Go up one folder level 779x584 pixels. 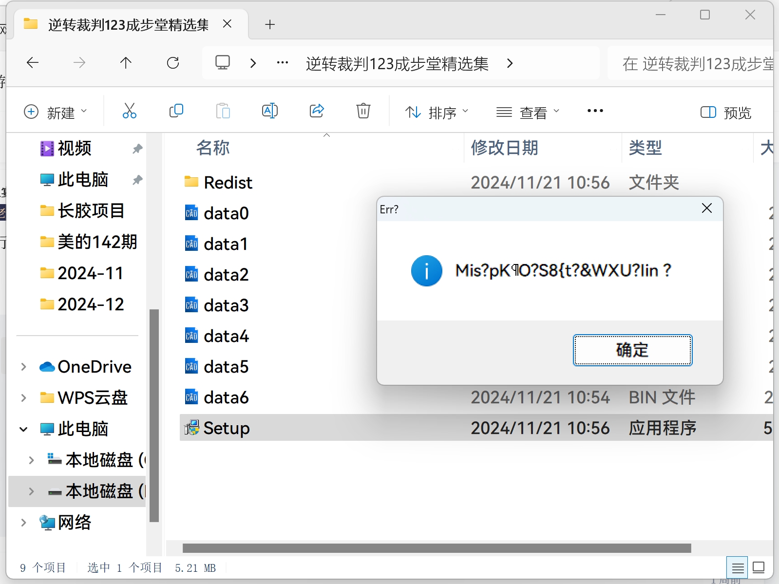tap(126, 63)
